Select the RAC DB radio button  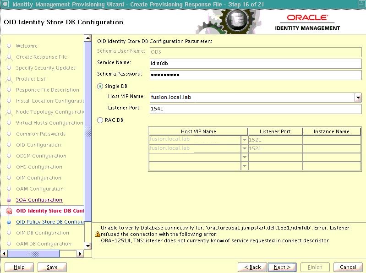point(100,120)
